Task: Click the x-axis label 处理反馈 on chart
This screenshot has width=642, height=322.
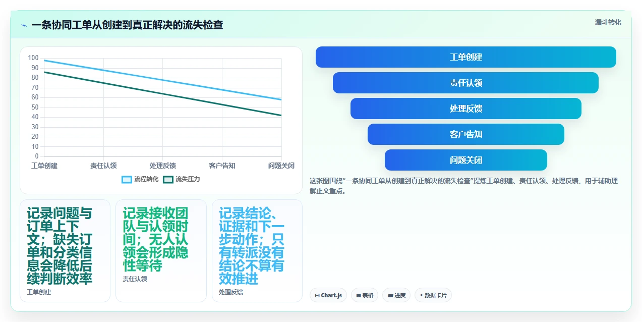Action: (x=163, y=166)
